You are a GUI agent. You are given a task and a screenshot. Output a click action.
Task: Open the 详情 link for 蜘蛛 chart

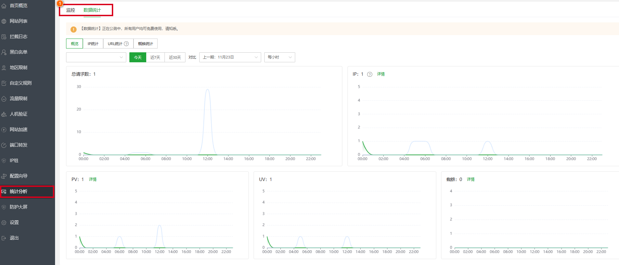point(470,179)
